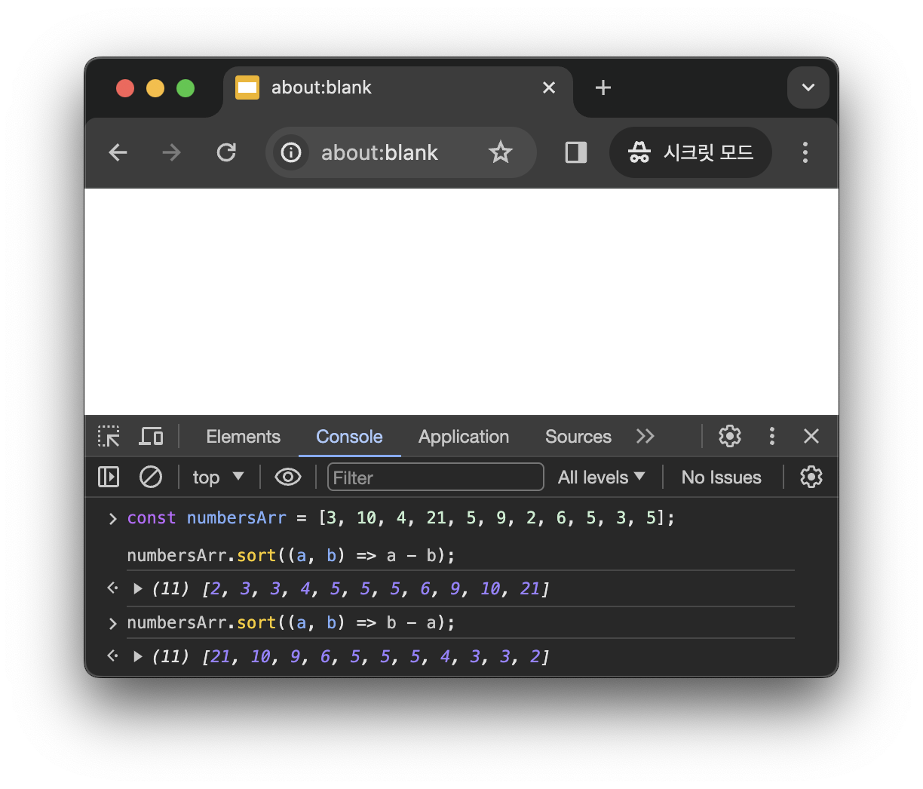923x789 pixels.
Task: Clear the console
Action: tap(151, 477)
